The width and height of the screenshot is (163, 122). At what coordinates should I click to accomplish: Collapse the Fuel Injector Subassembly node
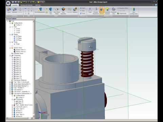[10, 94]
